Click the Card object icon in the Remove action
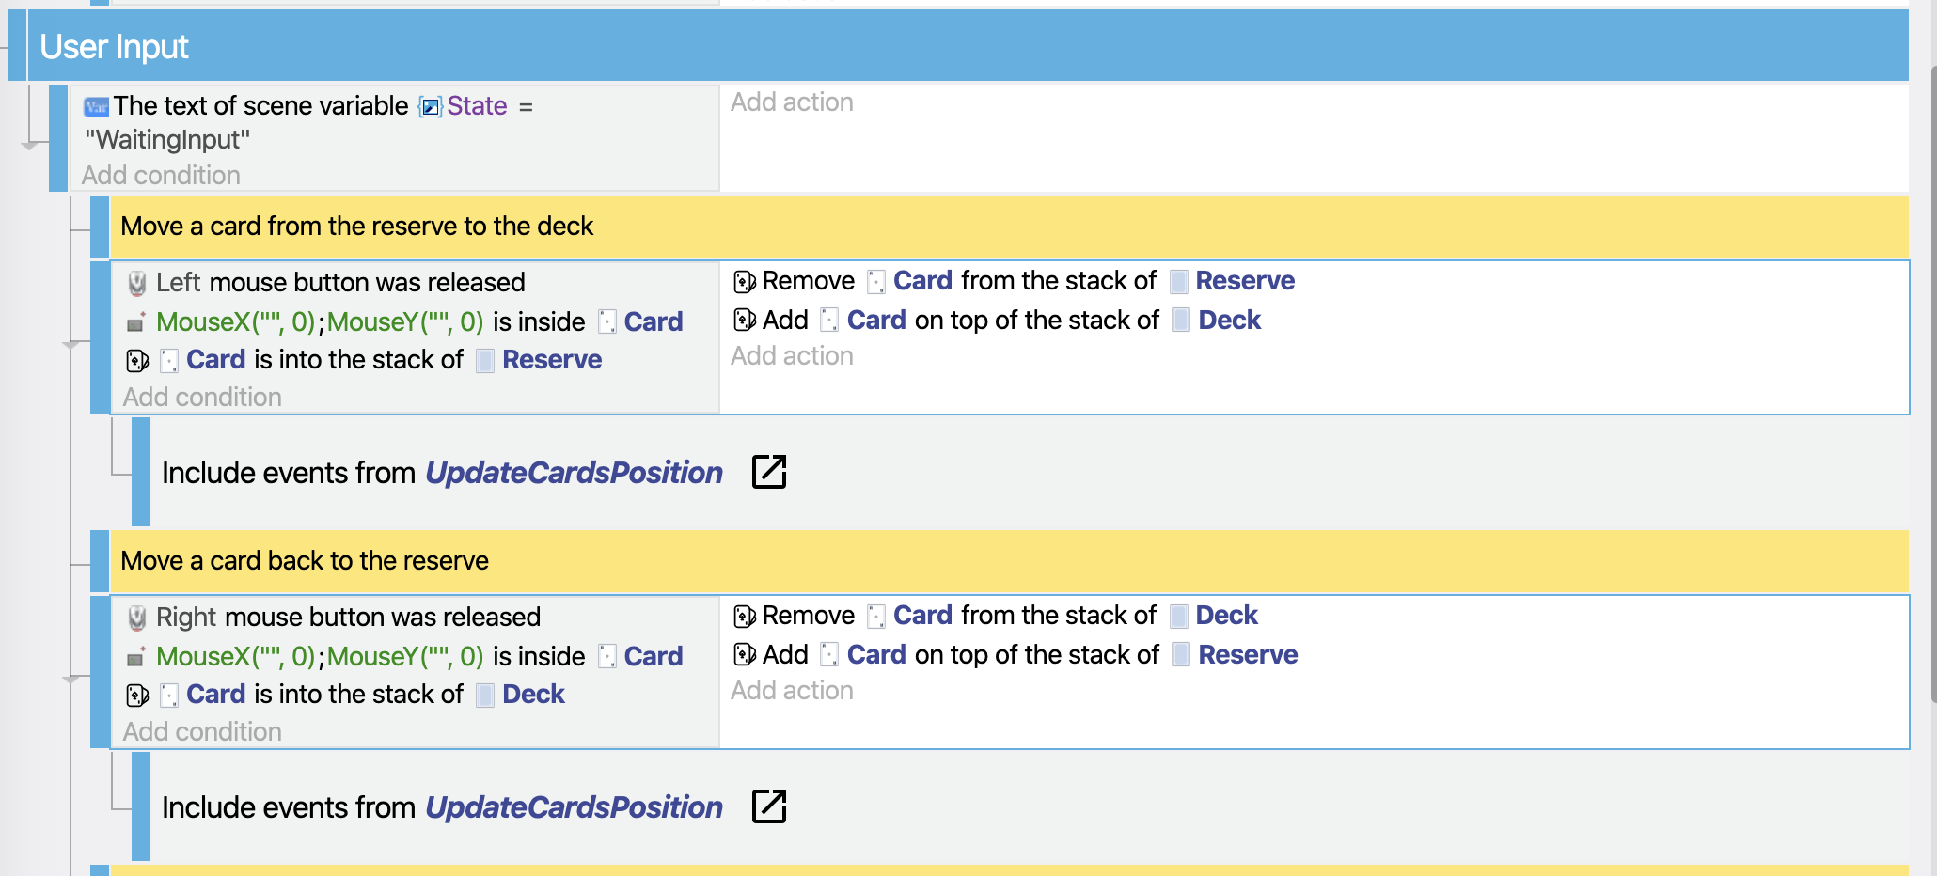Viewport: 1937px width, 876px height. tap(876, 280)
